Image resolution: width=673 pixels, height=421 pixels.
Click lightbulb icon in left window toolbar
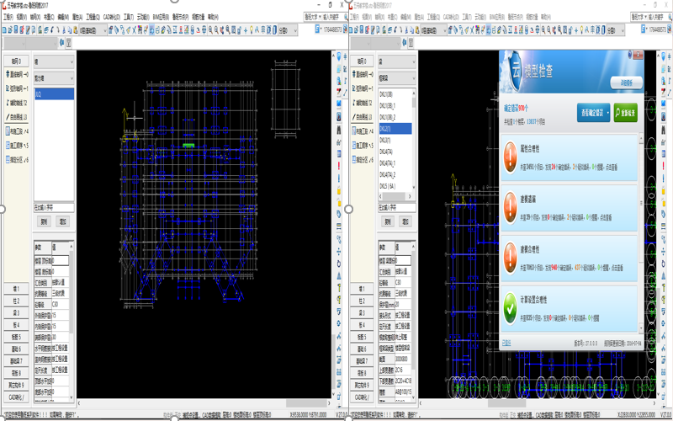click(x=251, y=29)
